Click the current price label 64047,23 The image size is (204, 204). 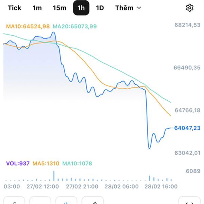[x=187, y=128]
